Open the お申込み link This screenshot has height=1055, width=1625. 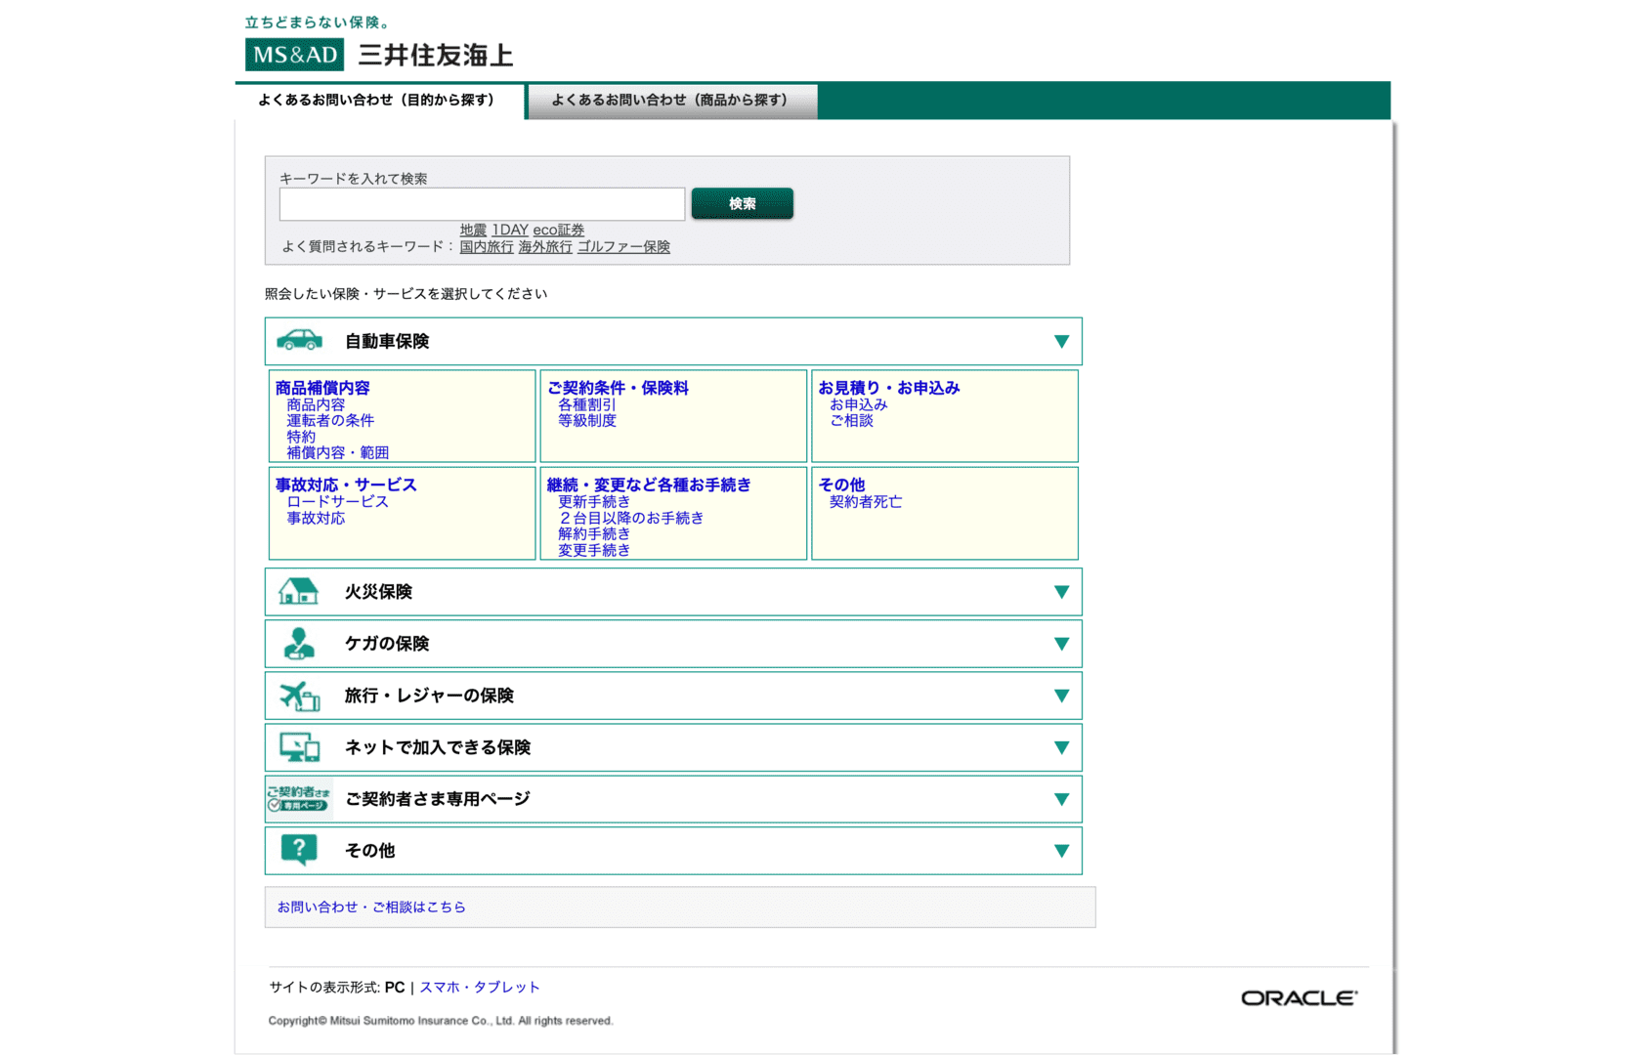tap(859, 404)
